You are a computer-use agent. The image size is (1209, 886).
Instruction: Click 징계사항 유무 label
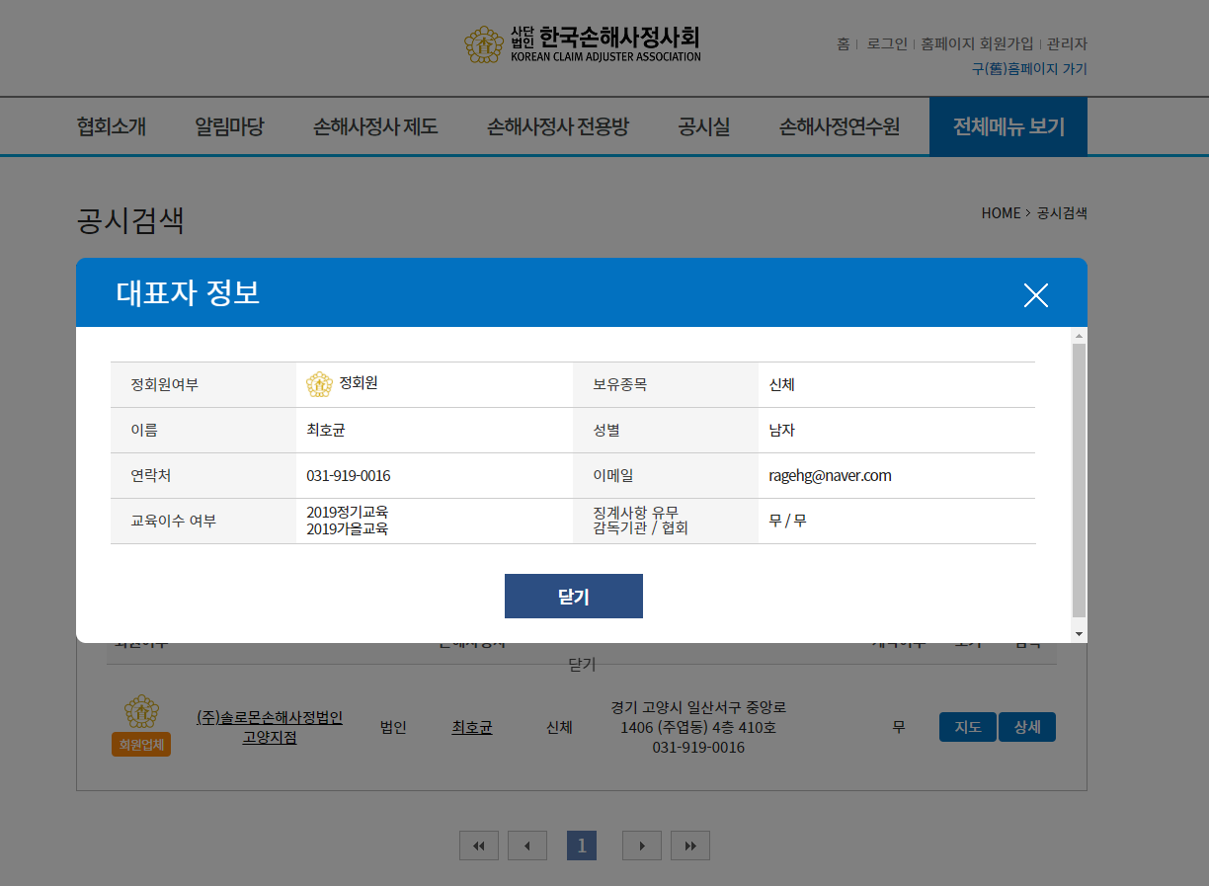coord(635,512)
